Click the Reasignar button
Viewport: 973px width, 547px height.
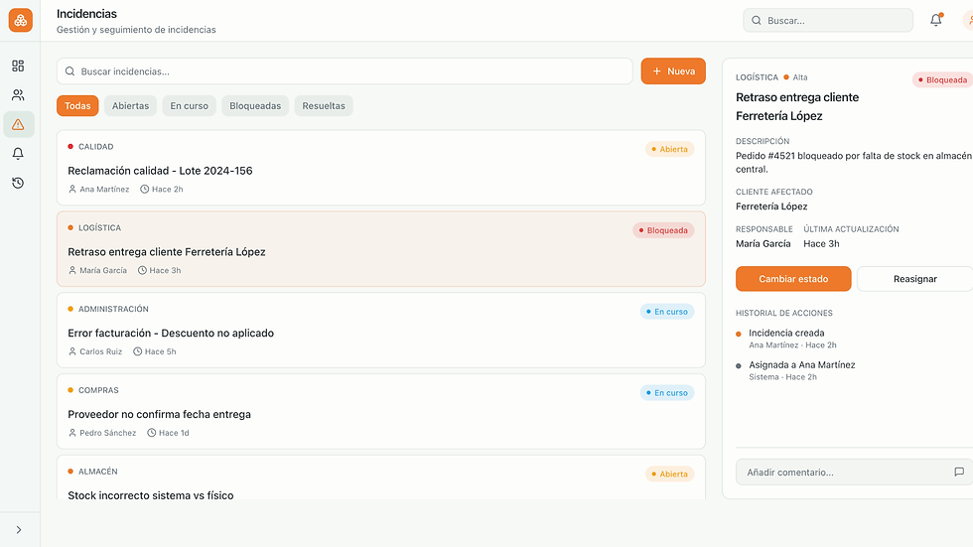tap(914, 279)
